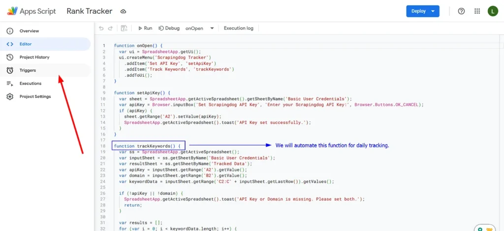Click the "sheet.getRange('A2').setValue(apiKey);" line
The width and height of the screenshot is (504, 231).
tap(173, 116)
